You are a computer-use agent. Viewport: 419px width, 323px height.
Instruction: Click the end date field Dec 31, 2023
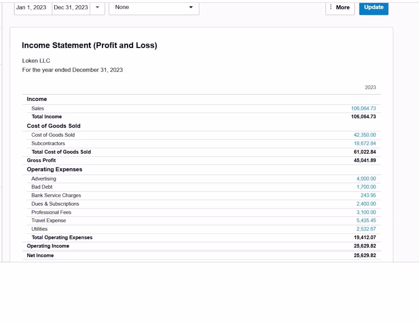[70, 7]
